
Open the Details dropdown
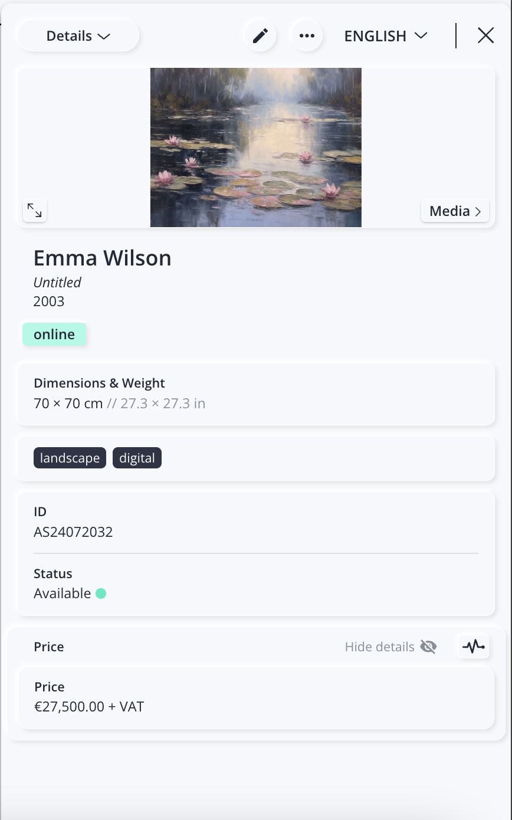(78, 36)
